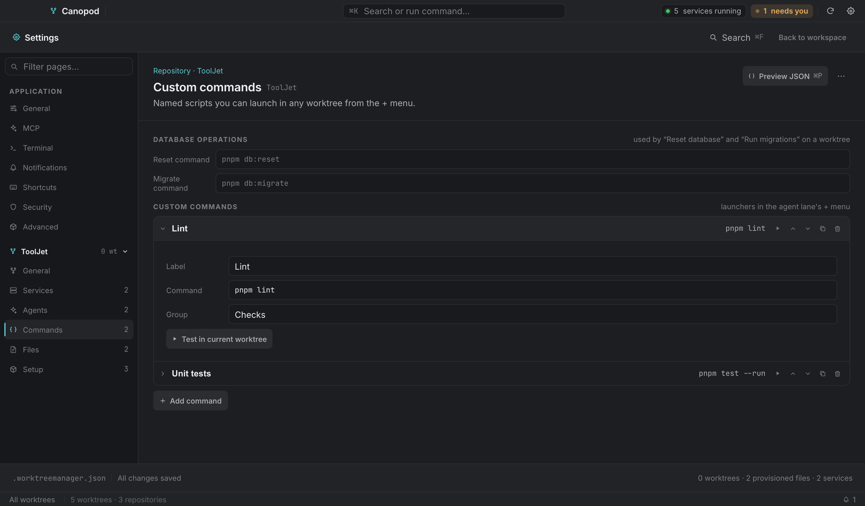
Task: Click Back to workspace link
Action: tap(812, 37)
